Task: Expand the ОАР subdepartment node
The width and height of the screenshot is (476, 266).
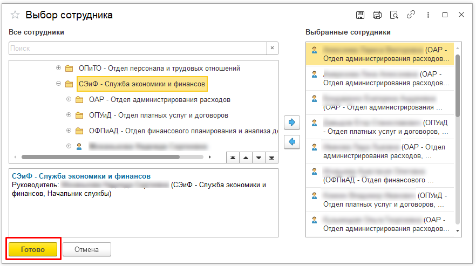Action: (69, 100)
